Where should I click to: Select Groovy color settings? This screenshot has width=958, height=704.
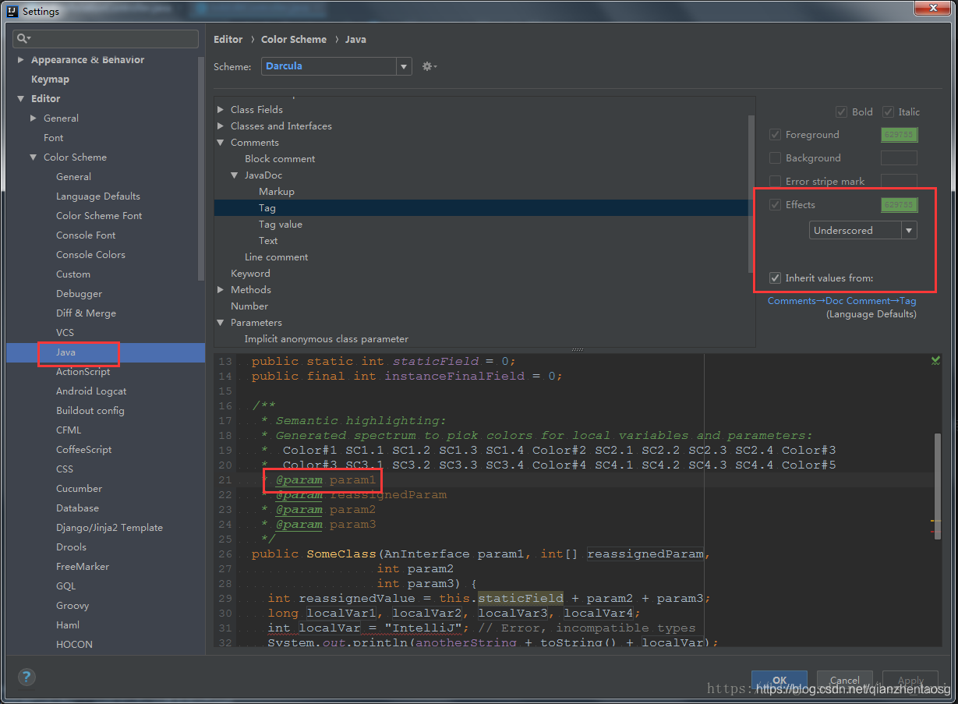72,606
